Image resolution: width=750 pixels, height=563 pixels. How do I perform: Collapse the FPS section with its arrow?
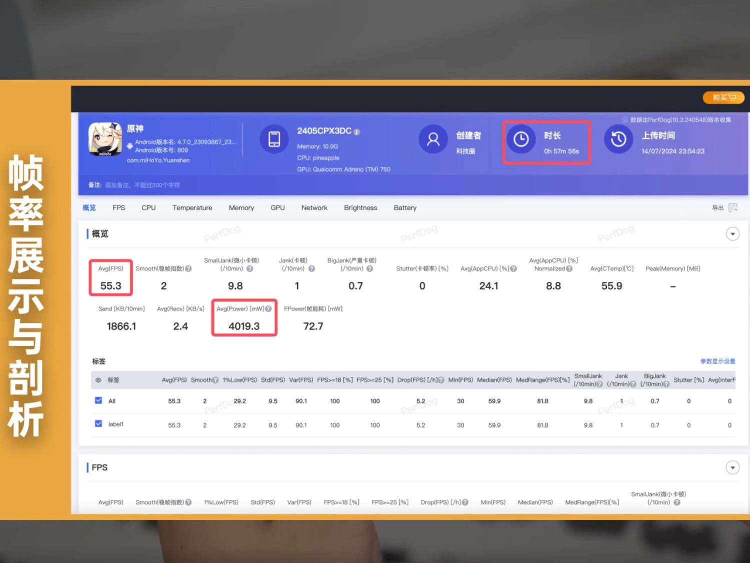click(732, 467)
